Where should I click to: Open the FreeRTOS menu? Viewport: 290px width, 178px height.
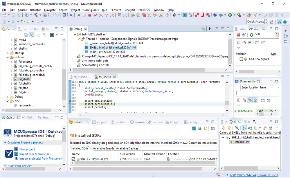coord(144,10)
